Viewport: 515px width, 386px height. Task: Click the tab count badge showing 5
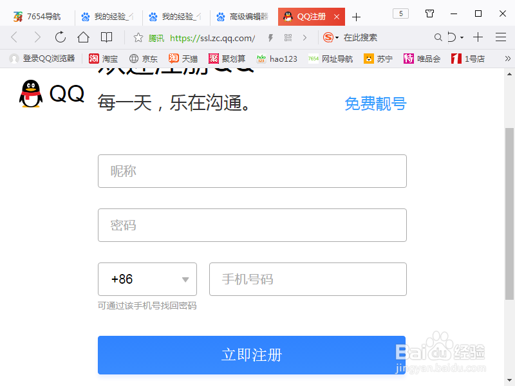tap(400, 14)
